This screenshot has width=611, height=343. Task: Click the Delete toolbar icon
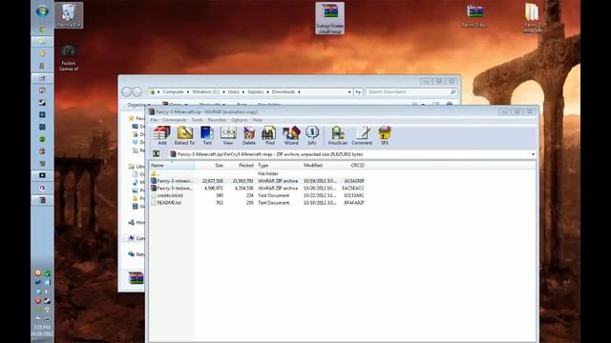[249, 135]
